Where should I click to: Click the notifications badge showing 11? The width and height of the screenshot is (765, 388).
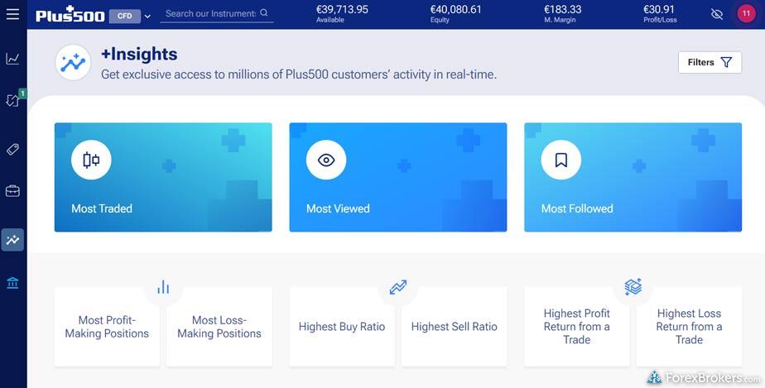click(745, 14)
